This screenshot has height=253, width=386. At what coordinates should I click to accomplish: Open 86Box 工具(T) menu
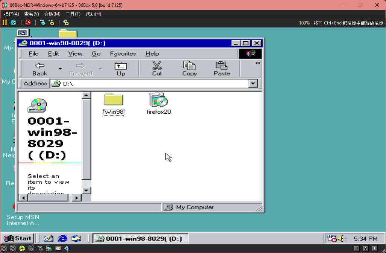click(x=73, y=14)
